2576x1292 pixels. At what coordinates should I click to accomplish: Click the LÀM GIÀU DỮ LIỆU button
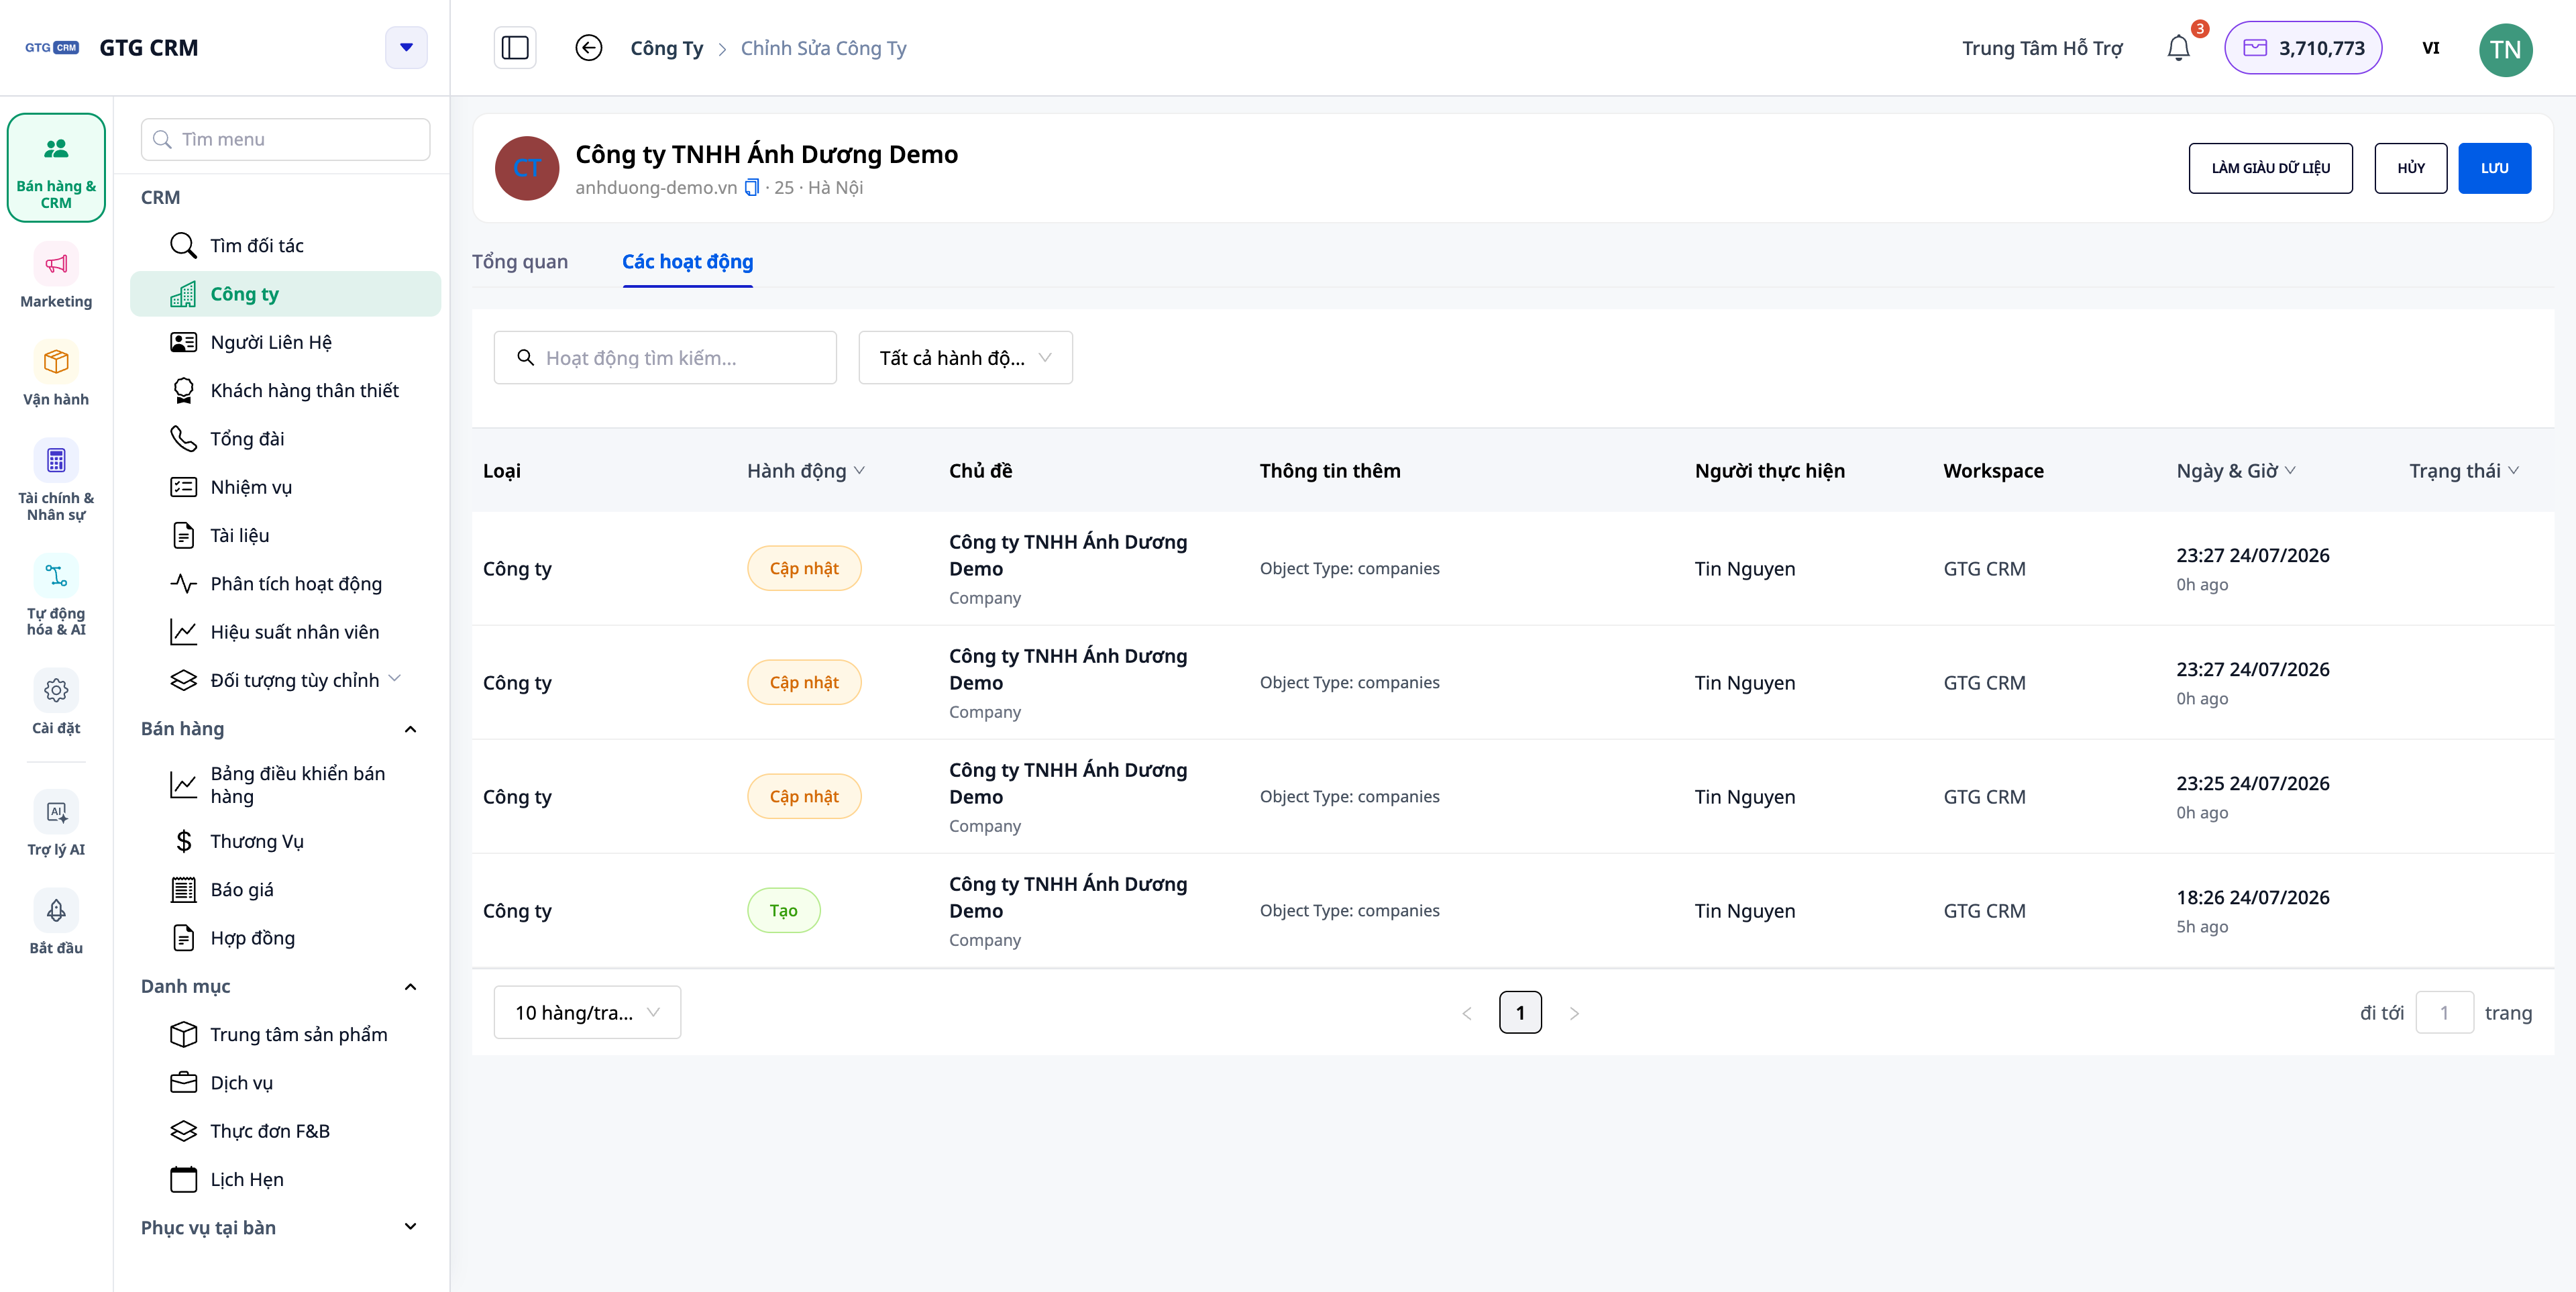2270,168
